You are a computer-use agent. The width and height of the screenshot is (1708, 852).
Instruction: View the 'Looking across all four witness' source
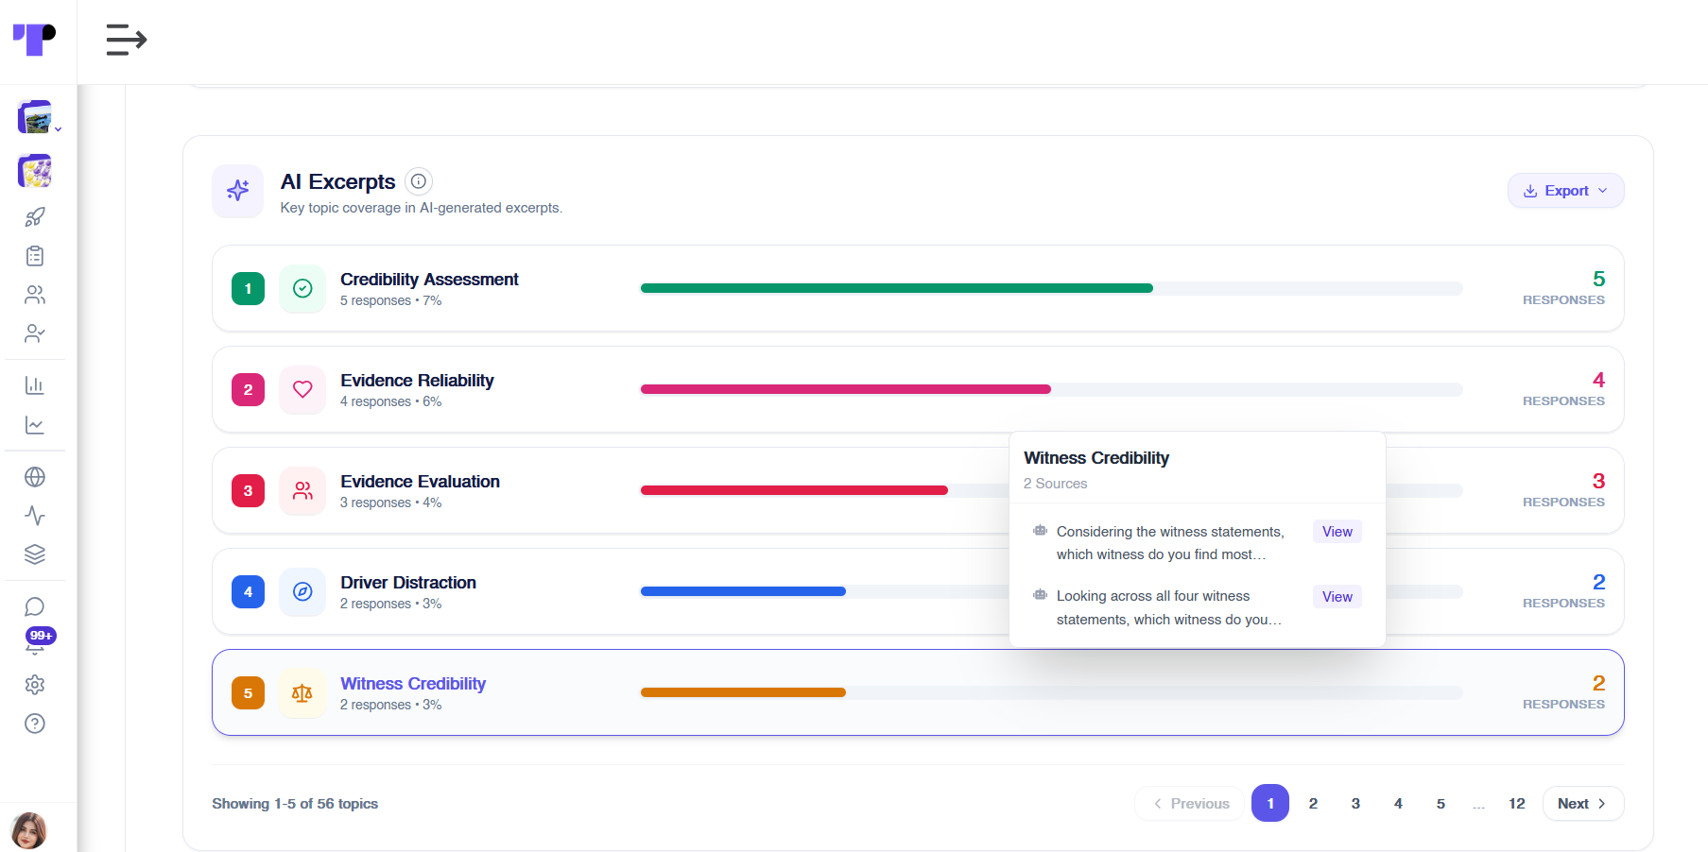(1337, 597)
